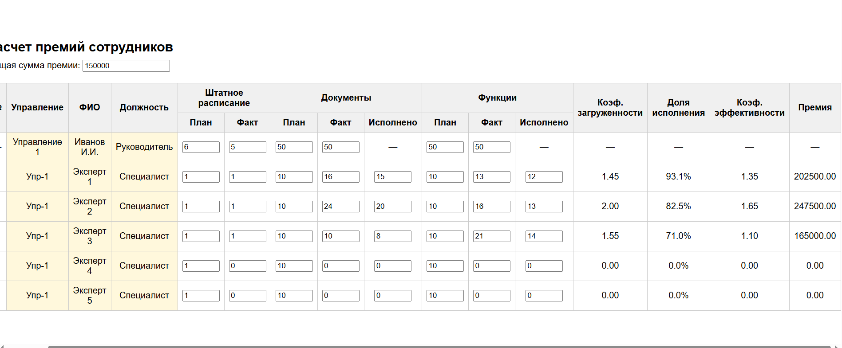Edit Эксперт 2 functions fact field 16
Viewport: 842px width, 348px height.
coord(492,207)
